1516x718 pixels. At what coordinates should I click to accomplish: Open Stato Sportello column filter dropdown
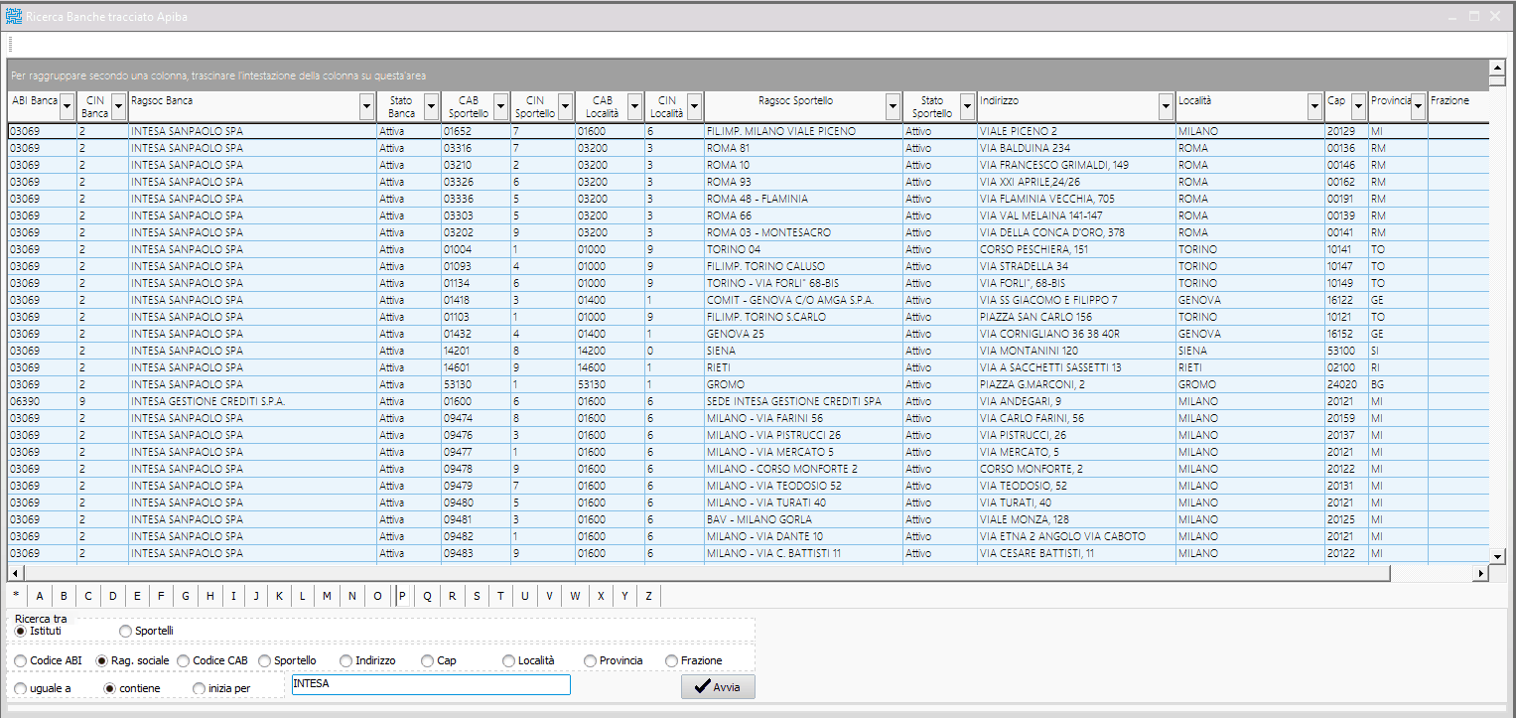coord(967,105)
